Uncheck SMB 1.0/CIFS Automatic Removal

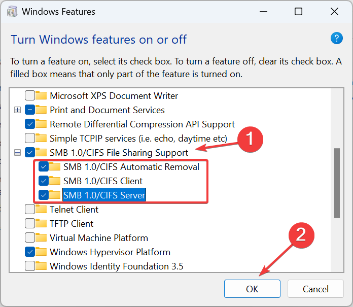[x=44, y=166]
